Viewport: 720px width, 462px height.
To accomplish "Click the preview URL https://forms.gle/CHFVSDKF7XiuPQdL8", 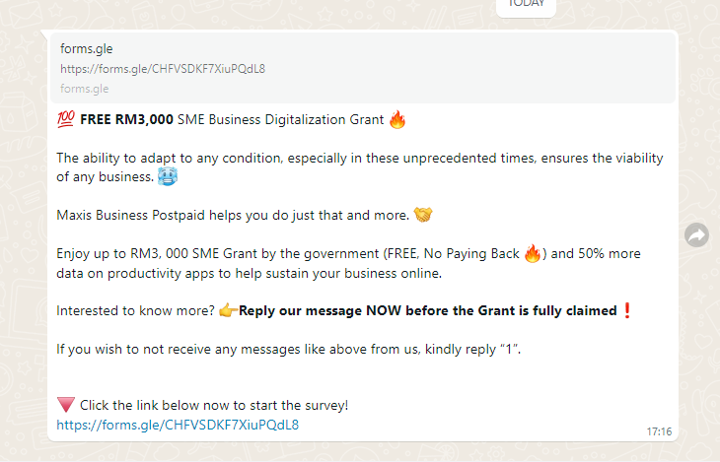I will coord(163,69).
